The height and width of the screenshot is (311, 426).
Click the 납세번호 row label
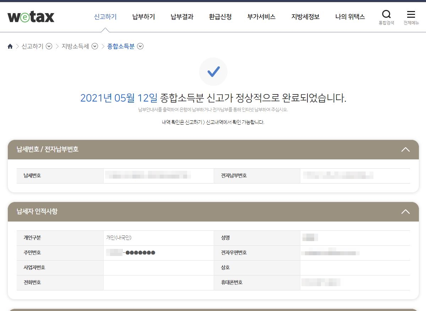coord(32,175)
